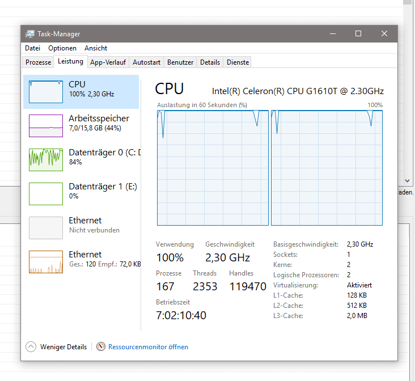Open the Ansicht menu
Screen dimensions: 415x381
click(96, 48)
